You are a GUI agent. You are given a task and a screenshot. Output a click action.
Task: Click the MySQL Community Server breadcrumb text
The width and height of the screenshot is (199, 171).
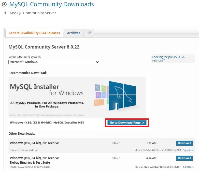tap(33, 13)
